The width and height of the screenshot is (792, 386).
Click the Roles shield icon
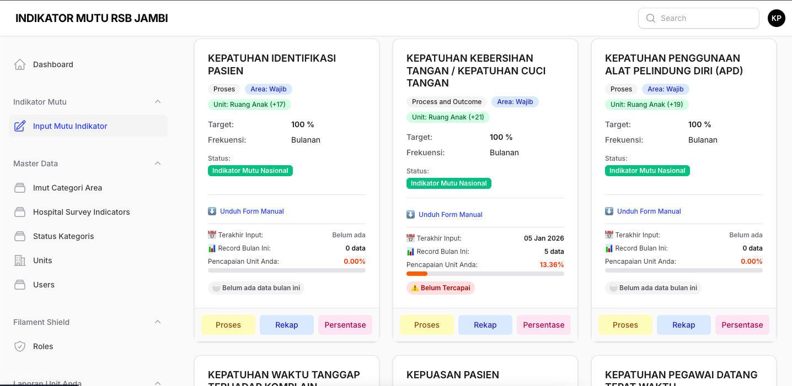[20, 346]
